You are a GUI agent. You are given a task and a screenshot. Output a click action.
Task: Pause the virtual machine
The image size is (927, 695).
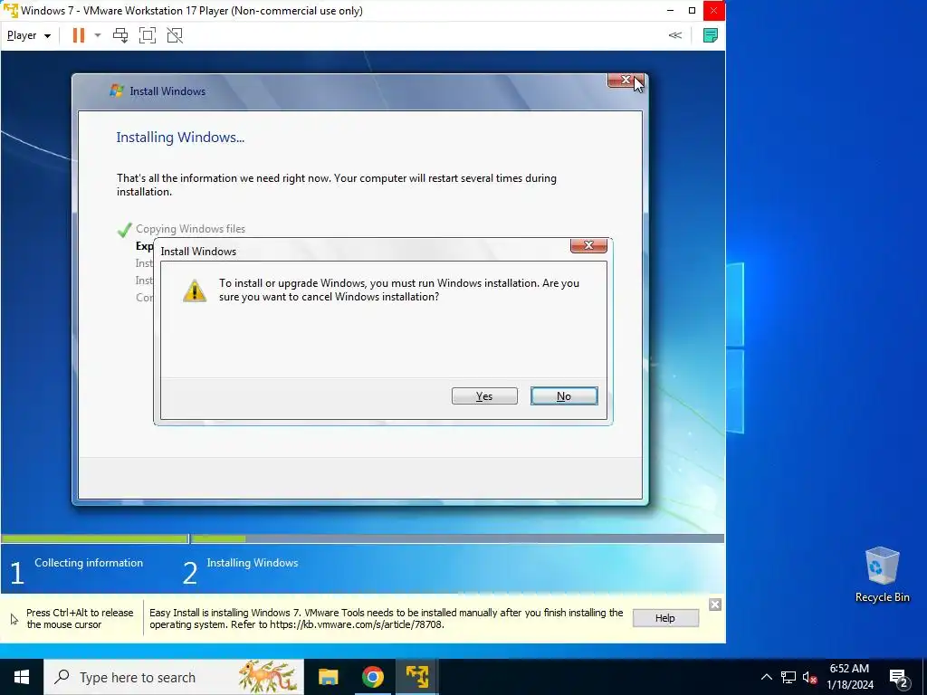pyautogui.click(x=78, y=35)
